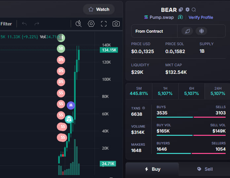The width and height of the screenshot is (230, 178).
Task: Click the purple M chart marker
Action: click(x=71, y=105)
